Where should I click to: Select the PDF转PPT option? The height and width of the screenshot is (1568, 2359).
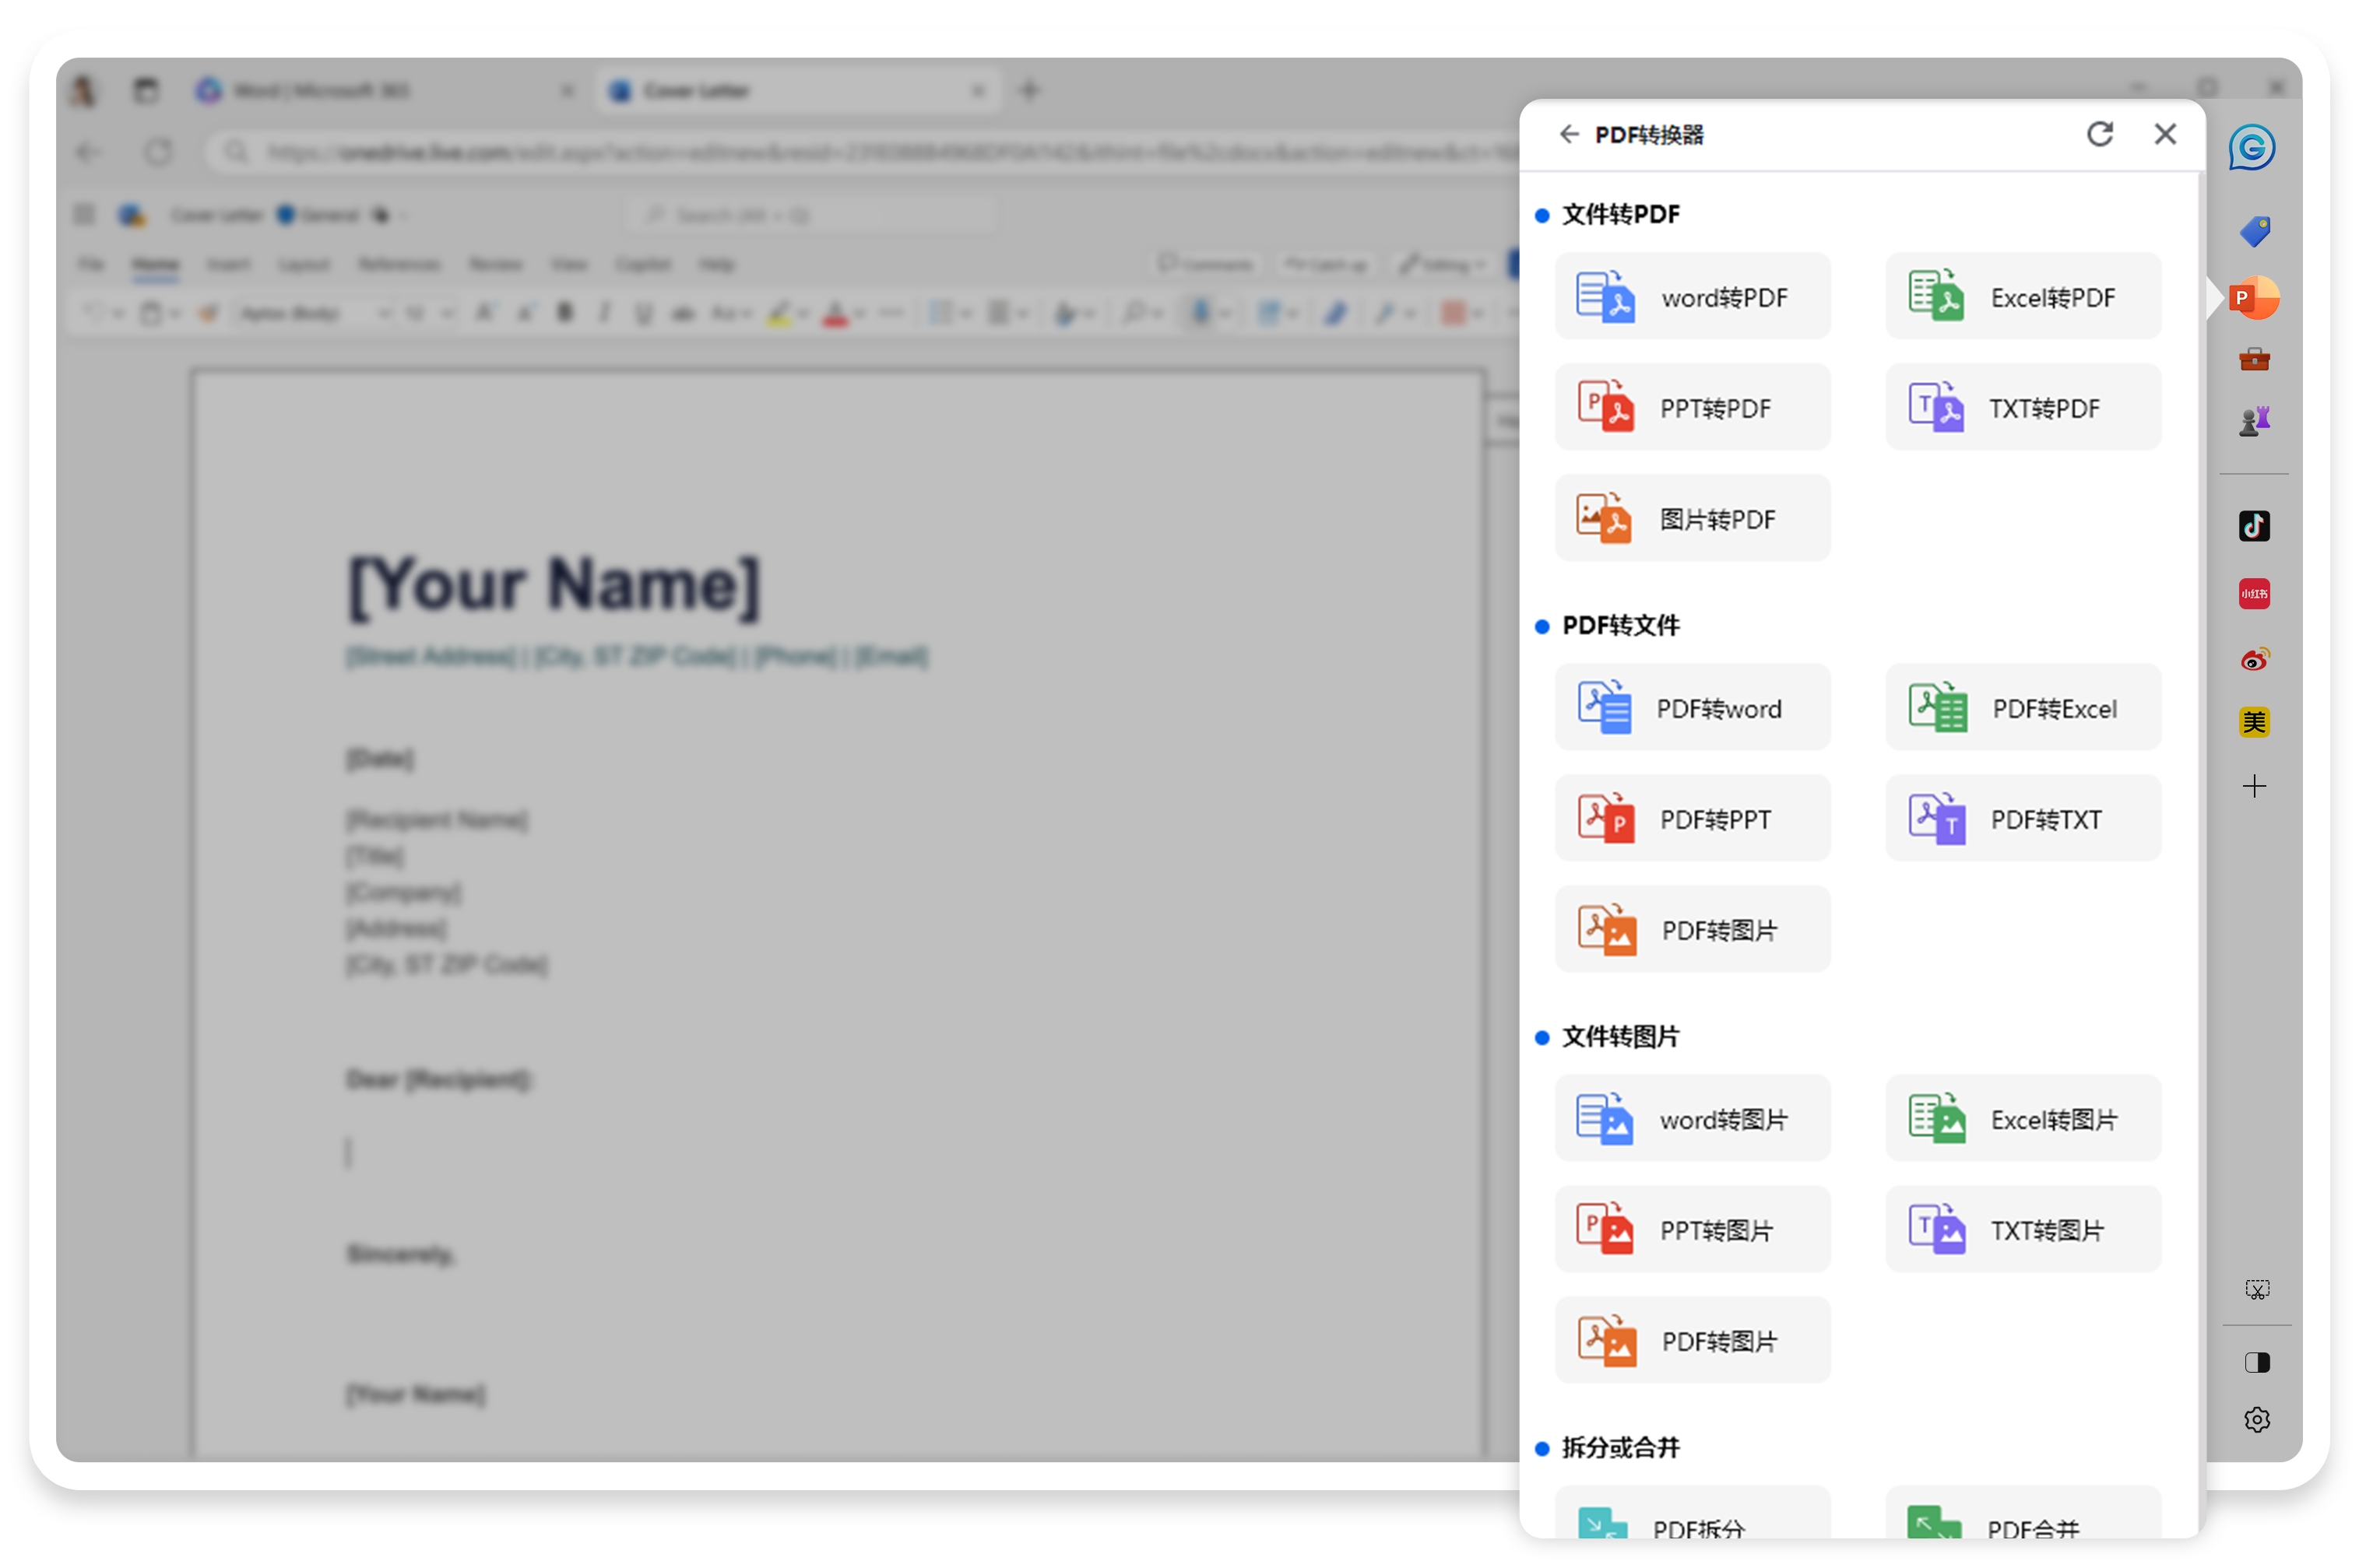coord(1692,819)
